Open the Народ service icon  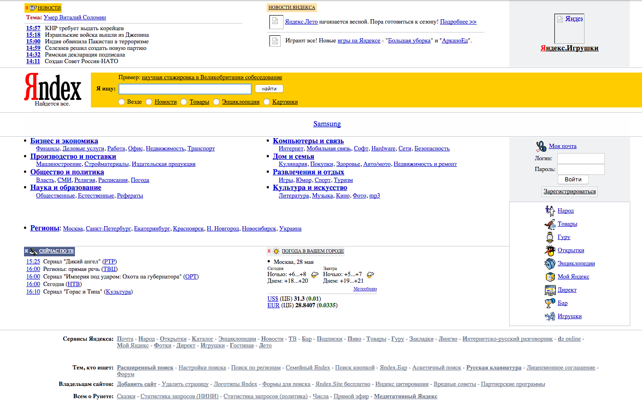tap(550, 211)
